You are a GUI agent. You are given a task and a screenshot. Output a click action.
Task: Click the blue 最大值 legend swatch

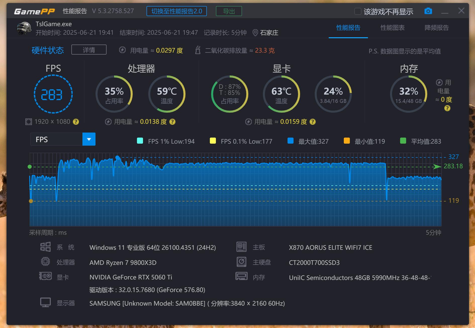pos(291,141)
